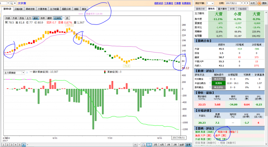Toggle the 外資 chart overlay
The height and width of the screenshot is (147, 268).
[15, 18]
